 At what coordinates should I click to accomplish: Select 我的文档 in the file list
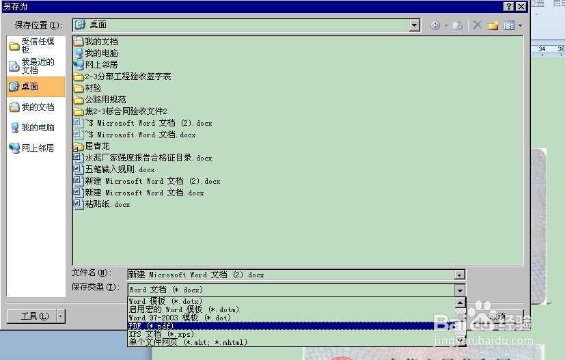pyautogui.click(x=96, y=42)
